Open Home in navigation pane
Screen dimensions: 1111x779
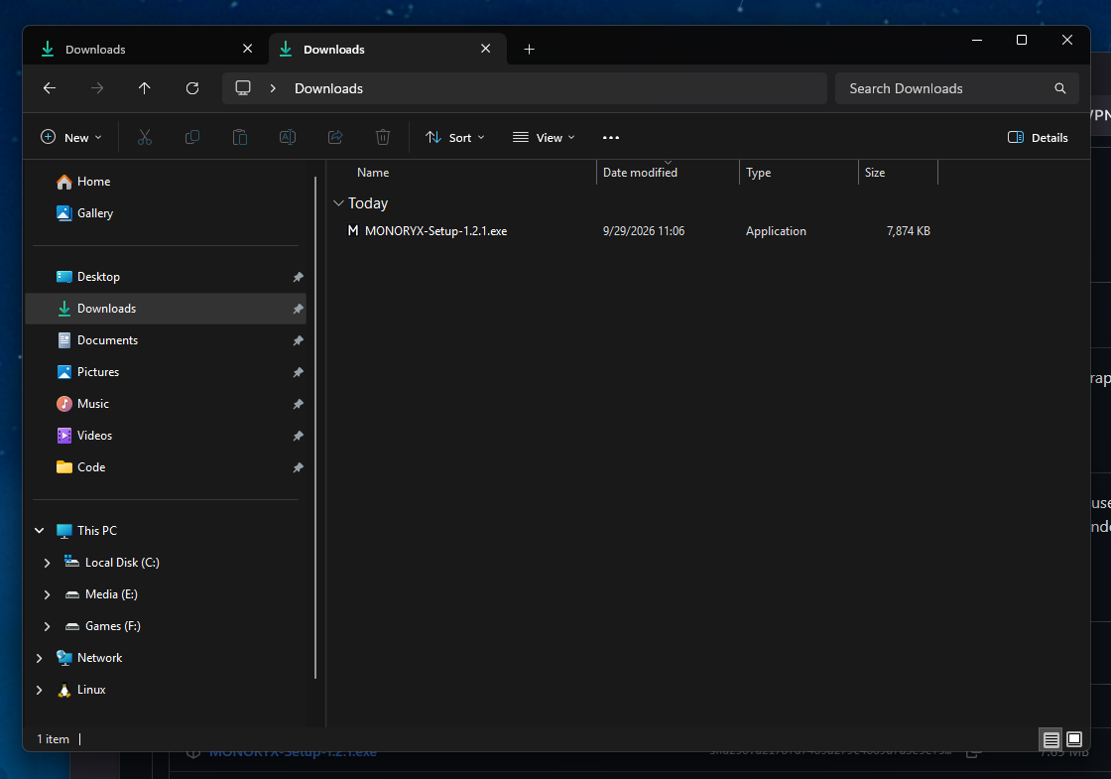(166, 182)
